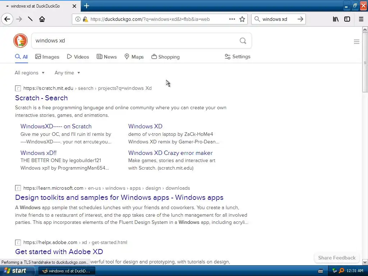Open Design toolkits and samples result
Viewport: 368px width, 276px height.
tap(119, 198)
